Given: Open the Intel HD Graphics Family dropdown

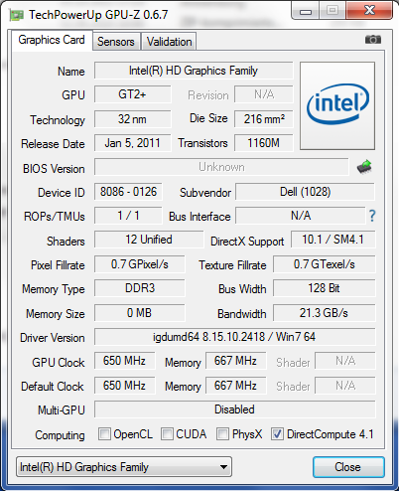Looking at the screenshot, I should coord(124,467).
